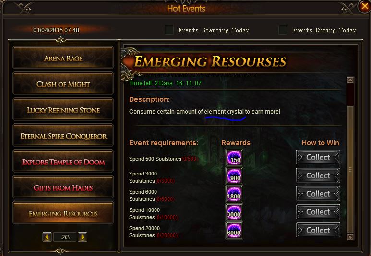Select Eternal Spire Conqueror event
The height and width of the screenshot is (256, 371).
coord(63,136)
